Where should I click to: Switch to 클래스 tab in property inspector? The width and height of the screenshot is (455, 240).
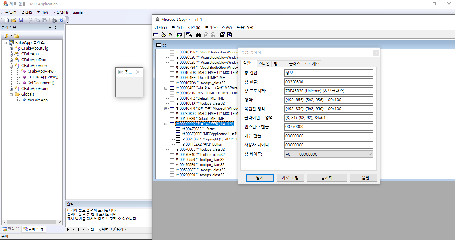click(294, 64)
